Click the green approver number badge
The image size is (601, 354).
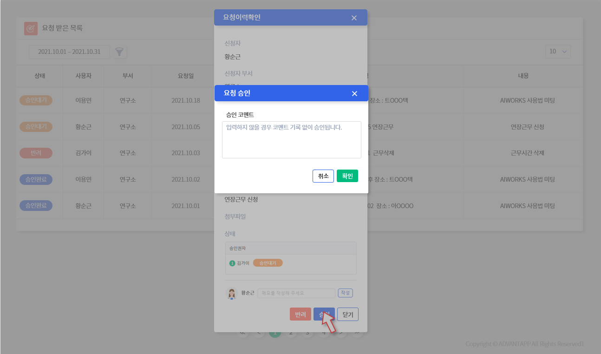pos(232,263)
